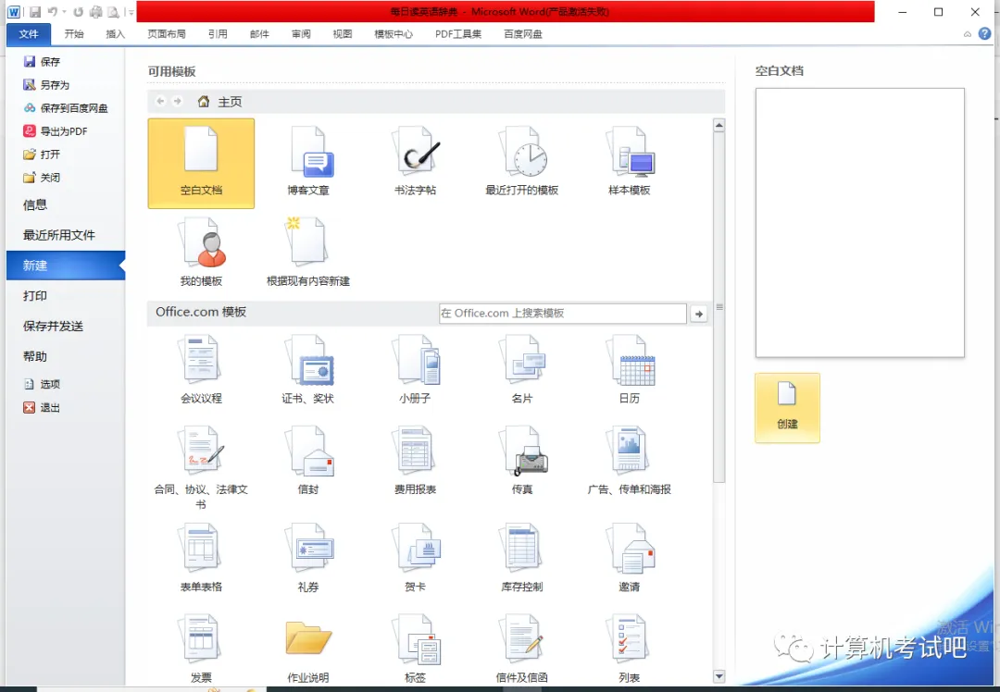
Task: Click the 保存 save command
Action: (42, 62)
